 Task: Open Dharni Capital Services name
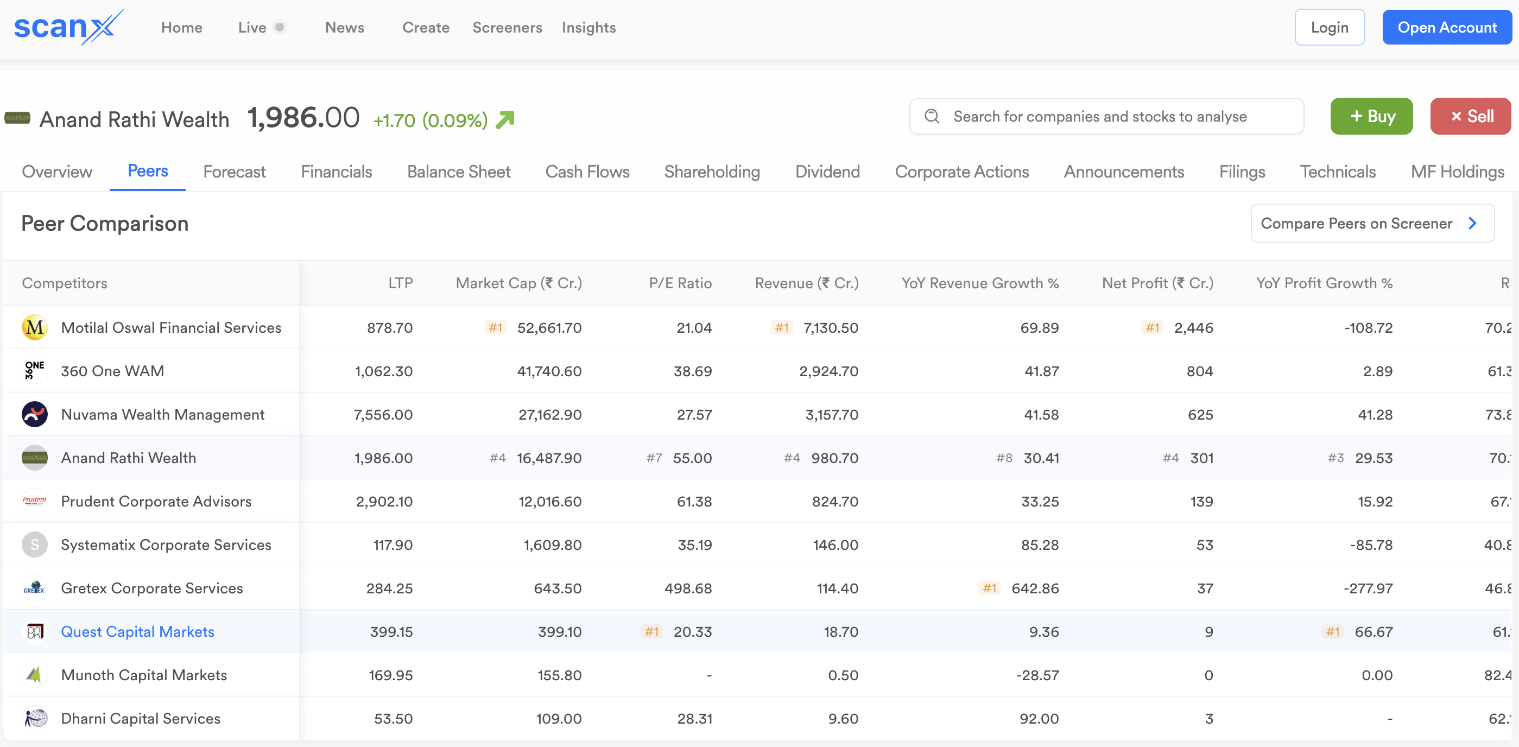click(x=141, y=718)
